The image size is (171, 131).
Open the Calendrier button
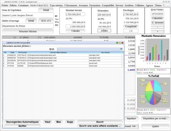coord(157,18)
